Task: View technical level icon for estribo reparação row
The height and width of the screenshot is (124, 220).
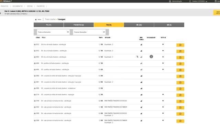Action: pyautogui.click(x=141, y=95)
